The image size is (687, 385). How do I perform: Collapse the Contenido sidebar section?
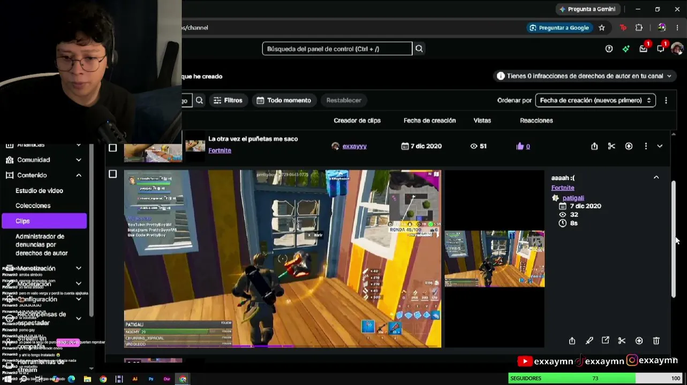79,175
